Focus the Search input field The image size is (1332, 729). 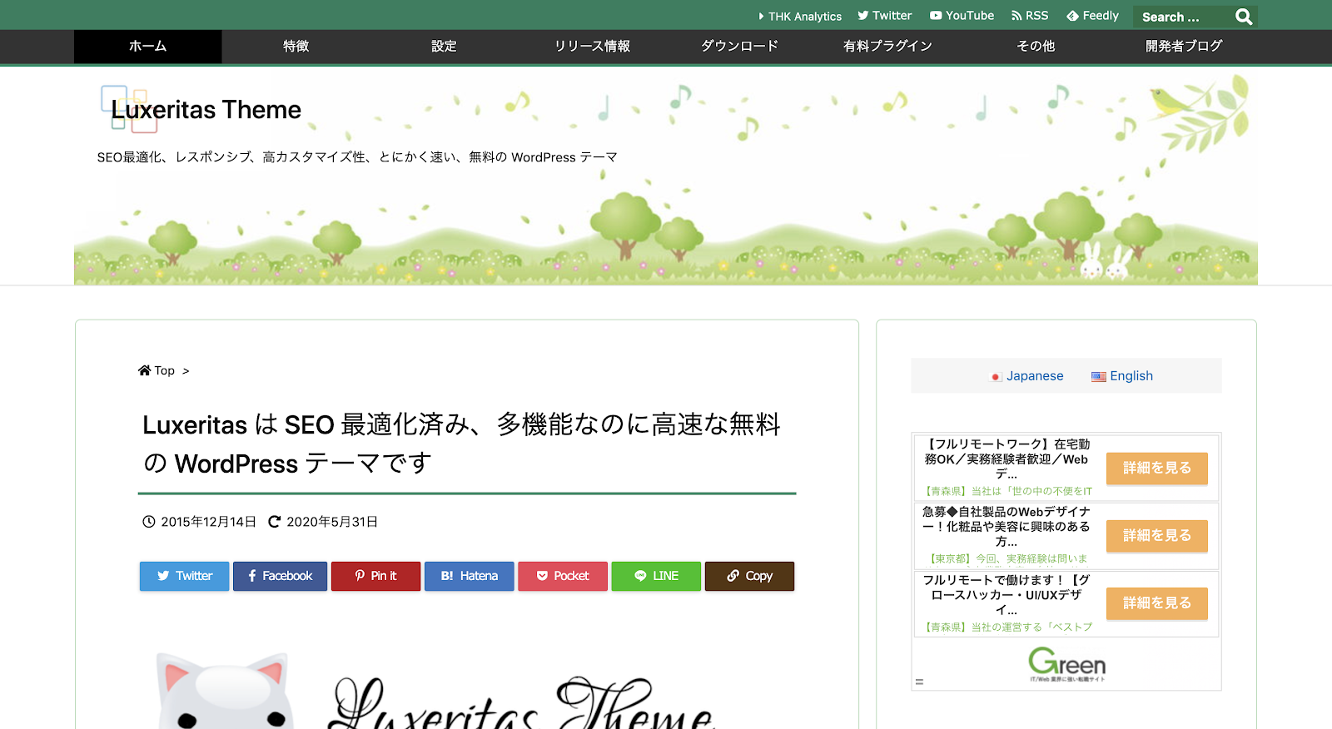coord(1183,17)
